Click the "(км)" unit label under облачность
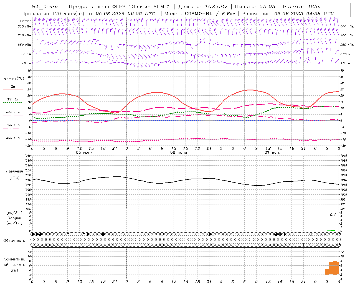This screenshot has height=284, width=355. point(14,270)
